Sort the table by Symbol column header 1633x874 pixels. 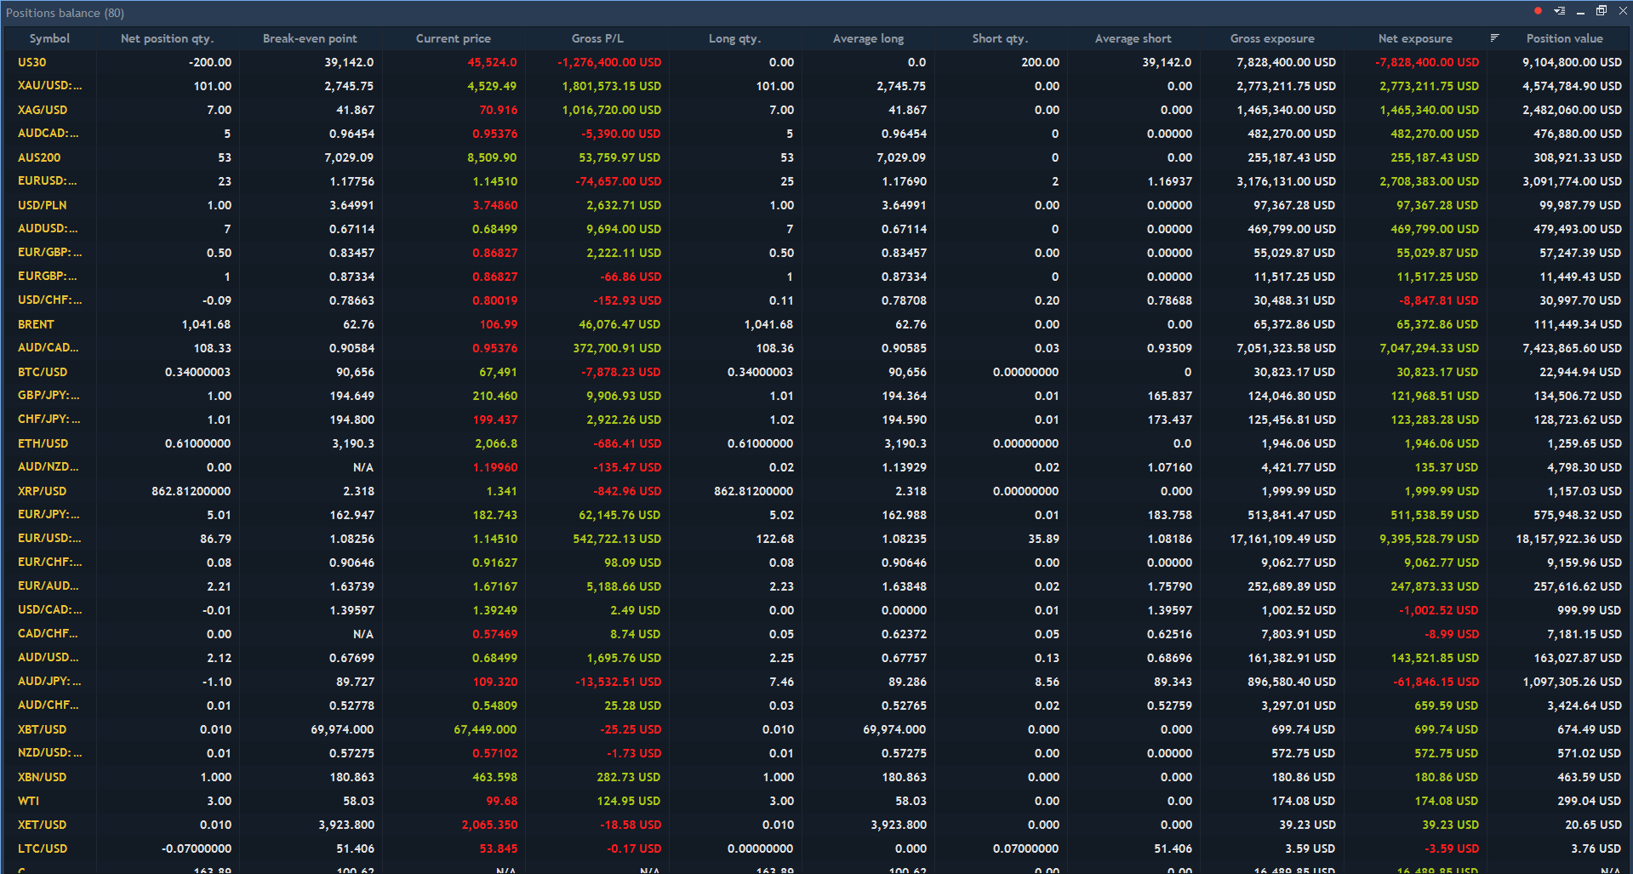point(50,38)
